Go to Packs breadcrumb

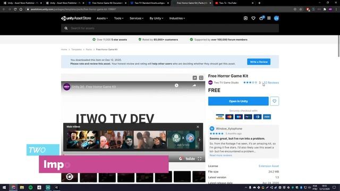click(89, 49)
